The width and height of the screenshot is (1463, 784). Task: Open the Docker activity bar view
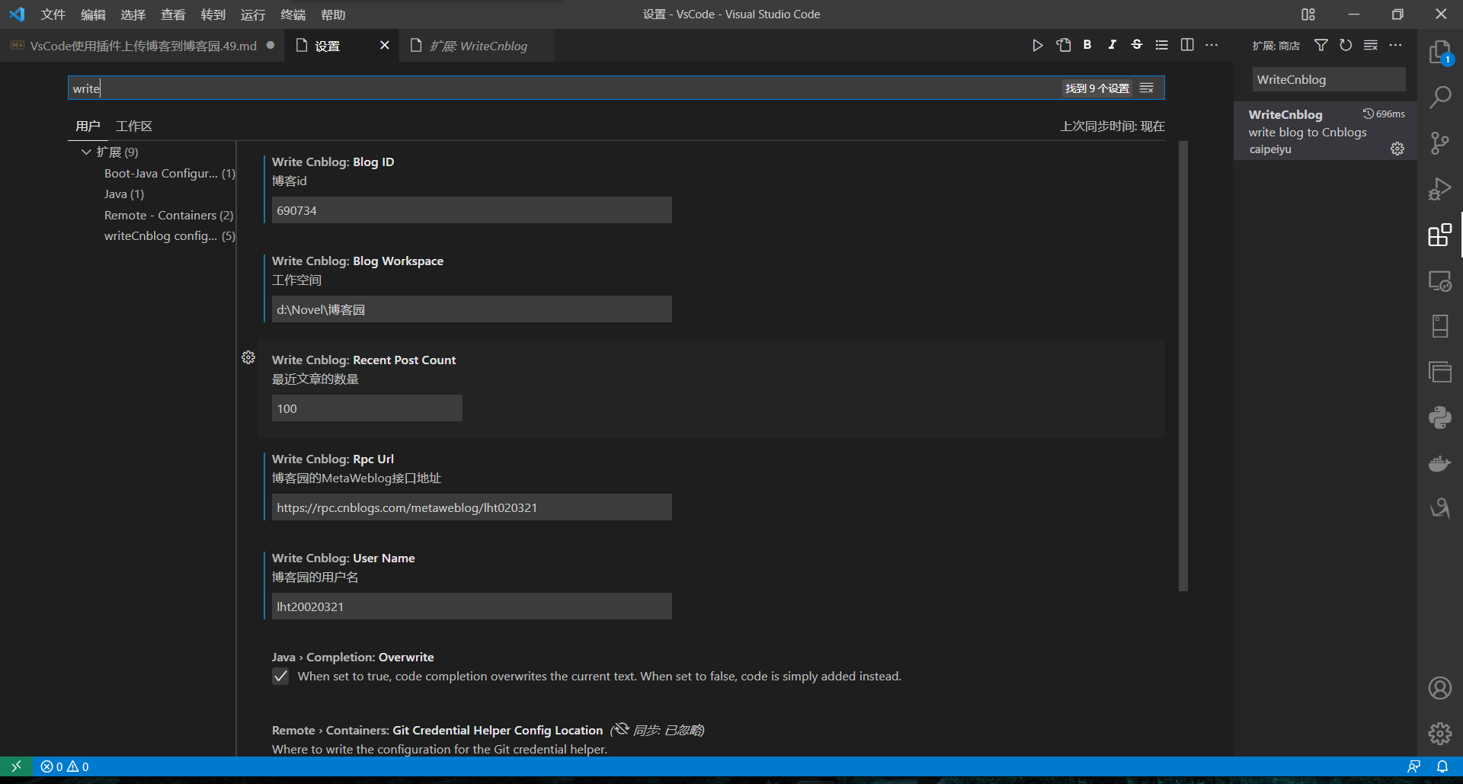1439,463
